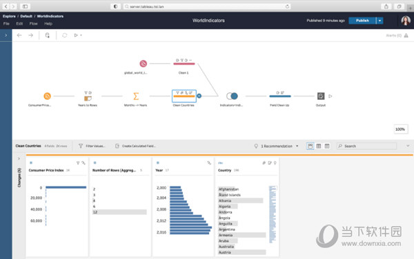The width and height of the screenshot is (414, 259).
Task: Switch to profile pane view
Action: pos(310,146)
